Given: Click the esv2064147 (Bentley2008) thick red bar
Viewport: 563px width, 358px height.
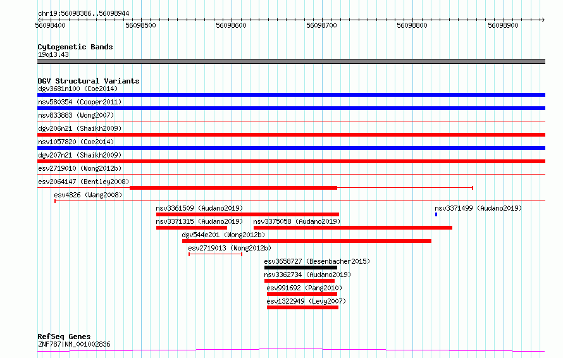Looking at the screenshot, I should 233,188.
